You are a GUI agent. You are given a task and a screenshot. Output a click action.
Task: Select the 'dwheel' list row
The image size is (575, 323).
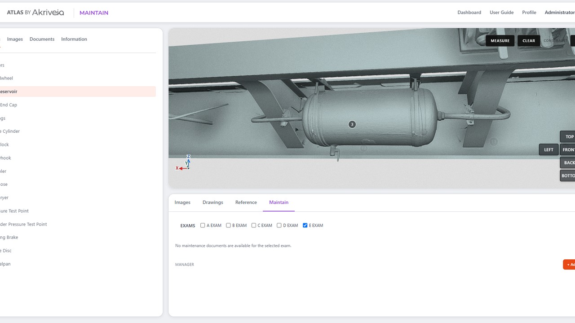pyautogui.click(x=78, y=78)
